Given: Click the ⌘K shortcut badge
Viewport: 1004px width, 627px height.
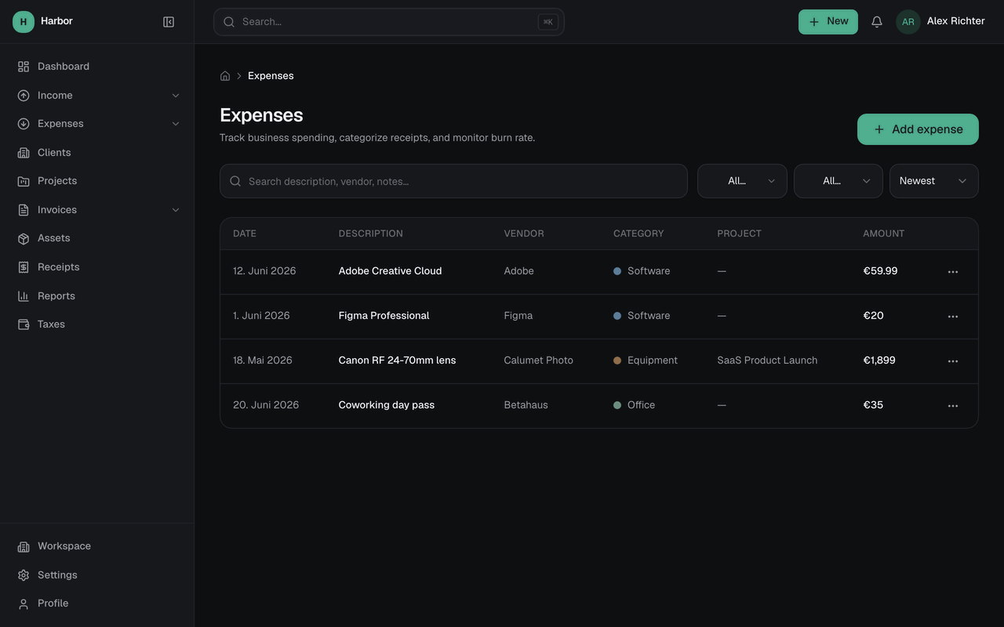Looking at the screenshot, I should point(547,22).
